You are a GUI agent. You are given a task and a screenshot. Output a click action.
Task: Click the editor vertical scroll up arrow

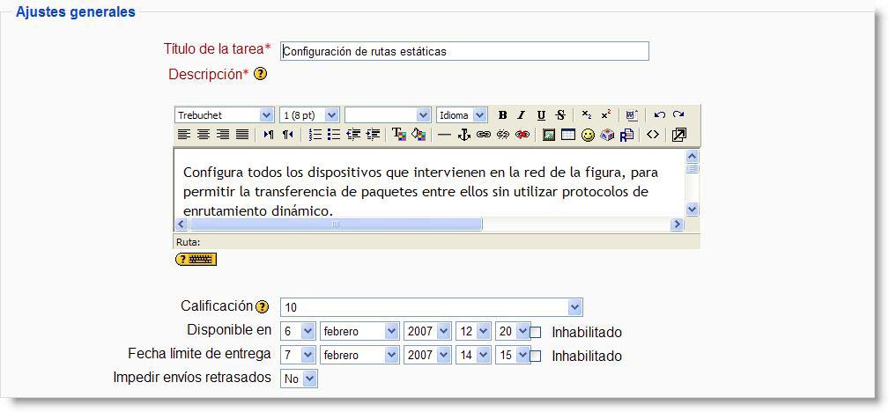(x=693, y=156)
